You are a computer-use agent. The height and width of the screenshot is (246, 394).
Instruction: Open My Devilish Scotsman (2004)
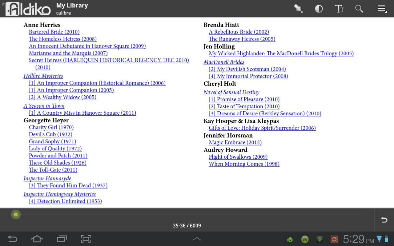pyautogui.click(x=247, y=69)
